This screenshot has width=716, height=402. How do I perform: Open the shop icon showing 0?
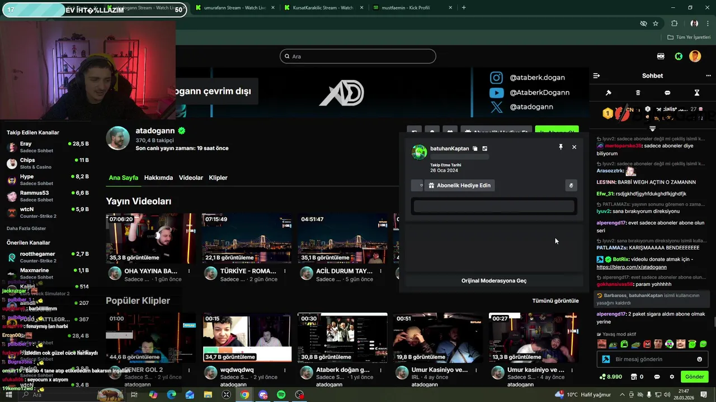pos(637,377)
